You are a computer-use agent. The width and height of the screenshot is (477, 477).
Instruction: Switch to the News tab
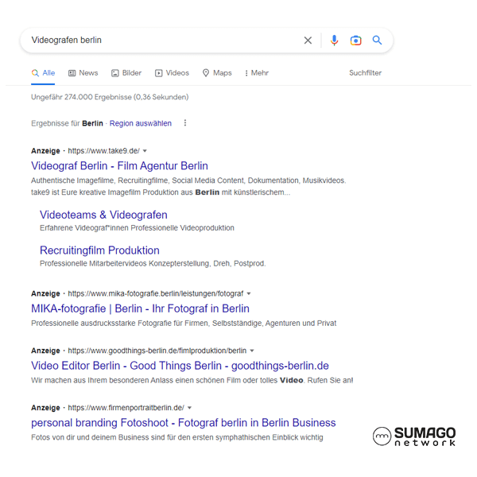(x=83, y=73)
